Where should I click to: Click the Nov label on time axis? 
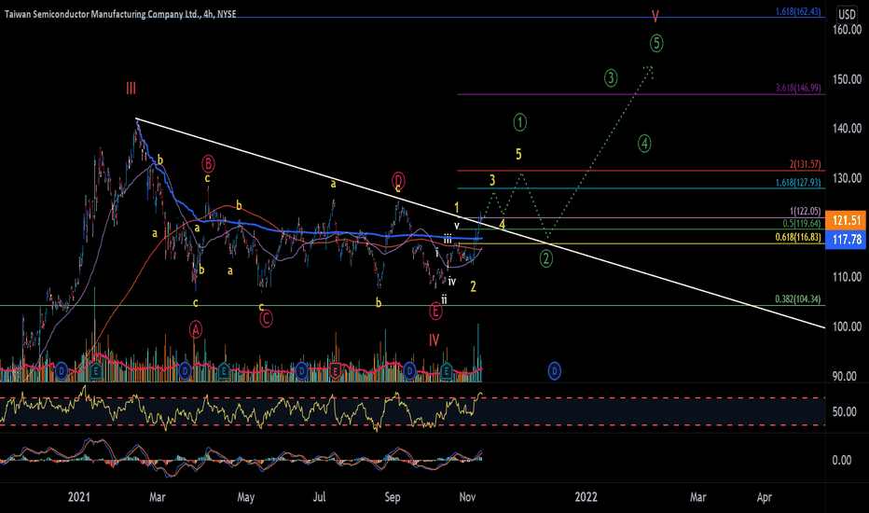click(x=467, y=497)
